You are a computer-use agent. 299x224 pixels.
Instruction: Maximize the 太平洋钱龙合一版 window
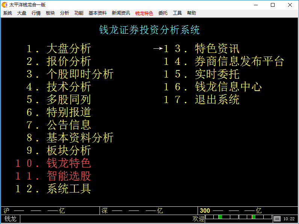point(273,5)
